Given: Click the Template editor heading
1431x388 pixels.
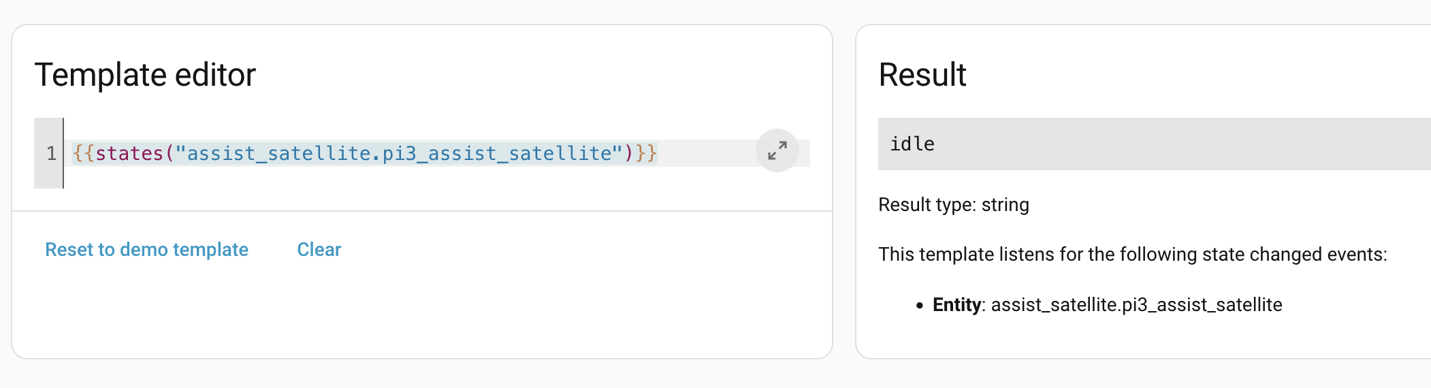Looking at the screenshot, I should pyautogui.click(x=145, y=75).
